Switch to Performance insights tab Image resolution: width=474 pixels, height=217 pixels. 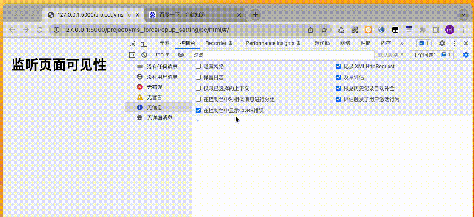[273, 43]
